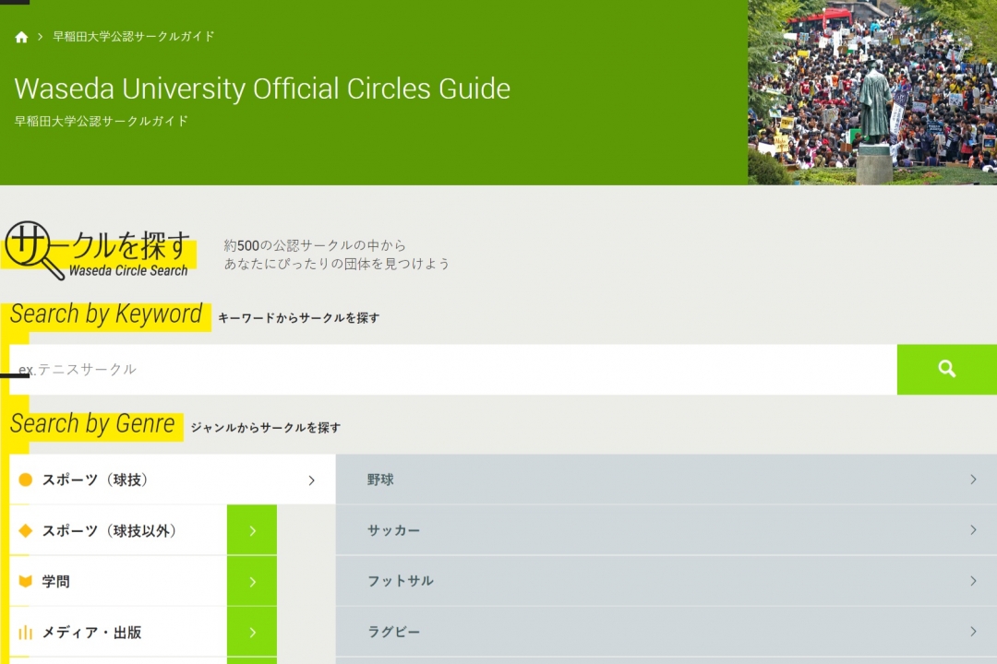The height and width of the screenshot is (664, 997).
Task: Click the あなたにぴったりの団体を見つけよう text
Action: click(x=336, y=264)
